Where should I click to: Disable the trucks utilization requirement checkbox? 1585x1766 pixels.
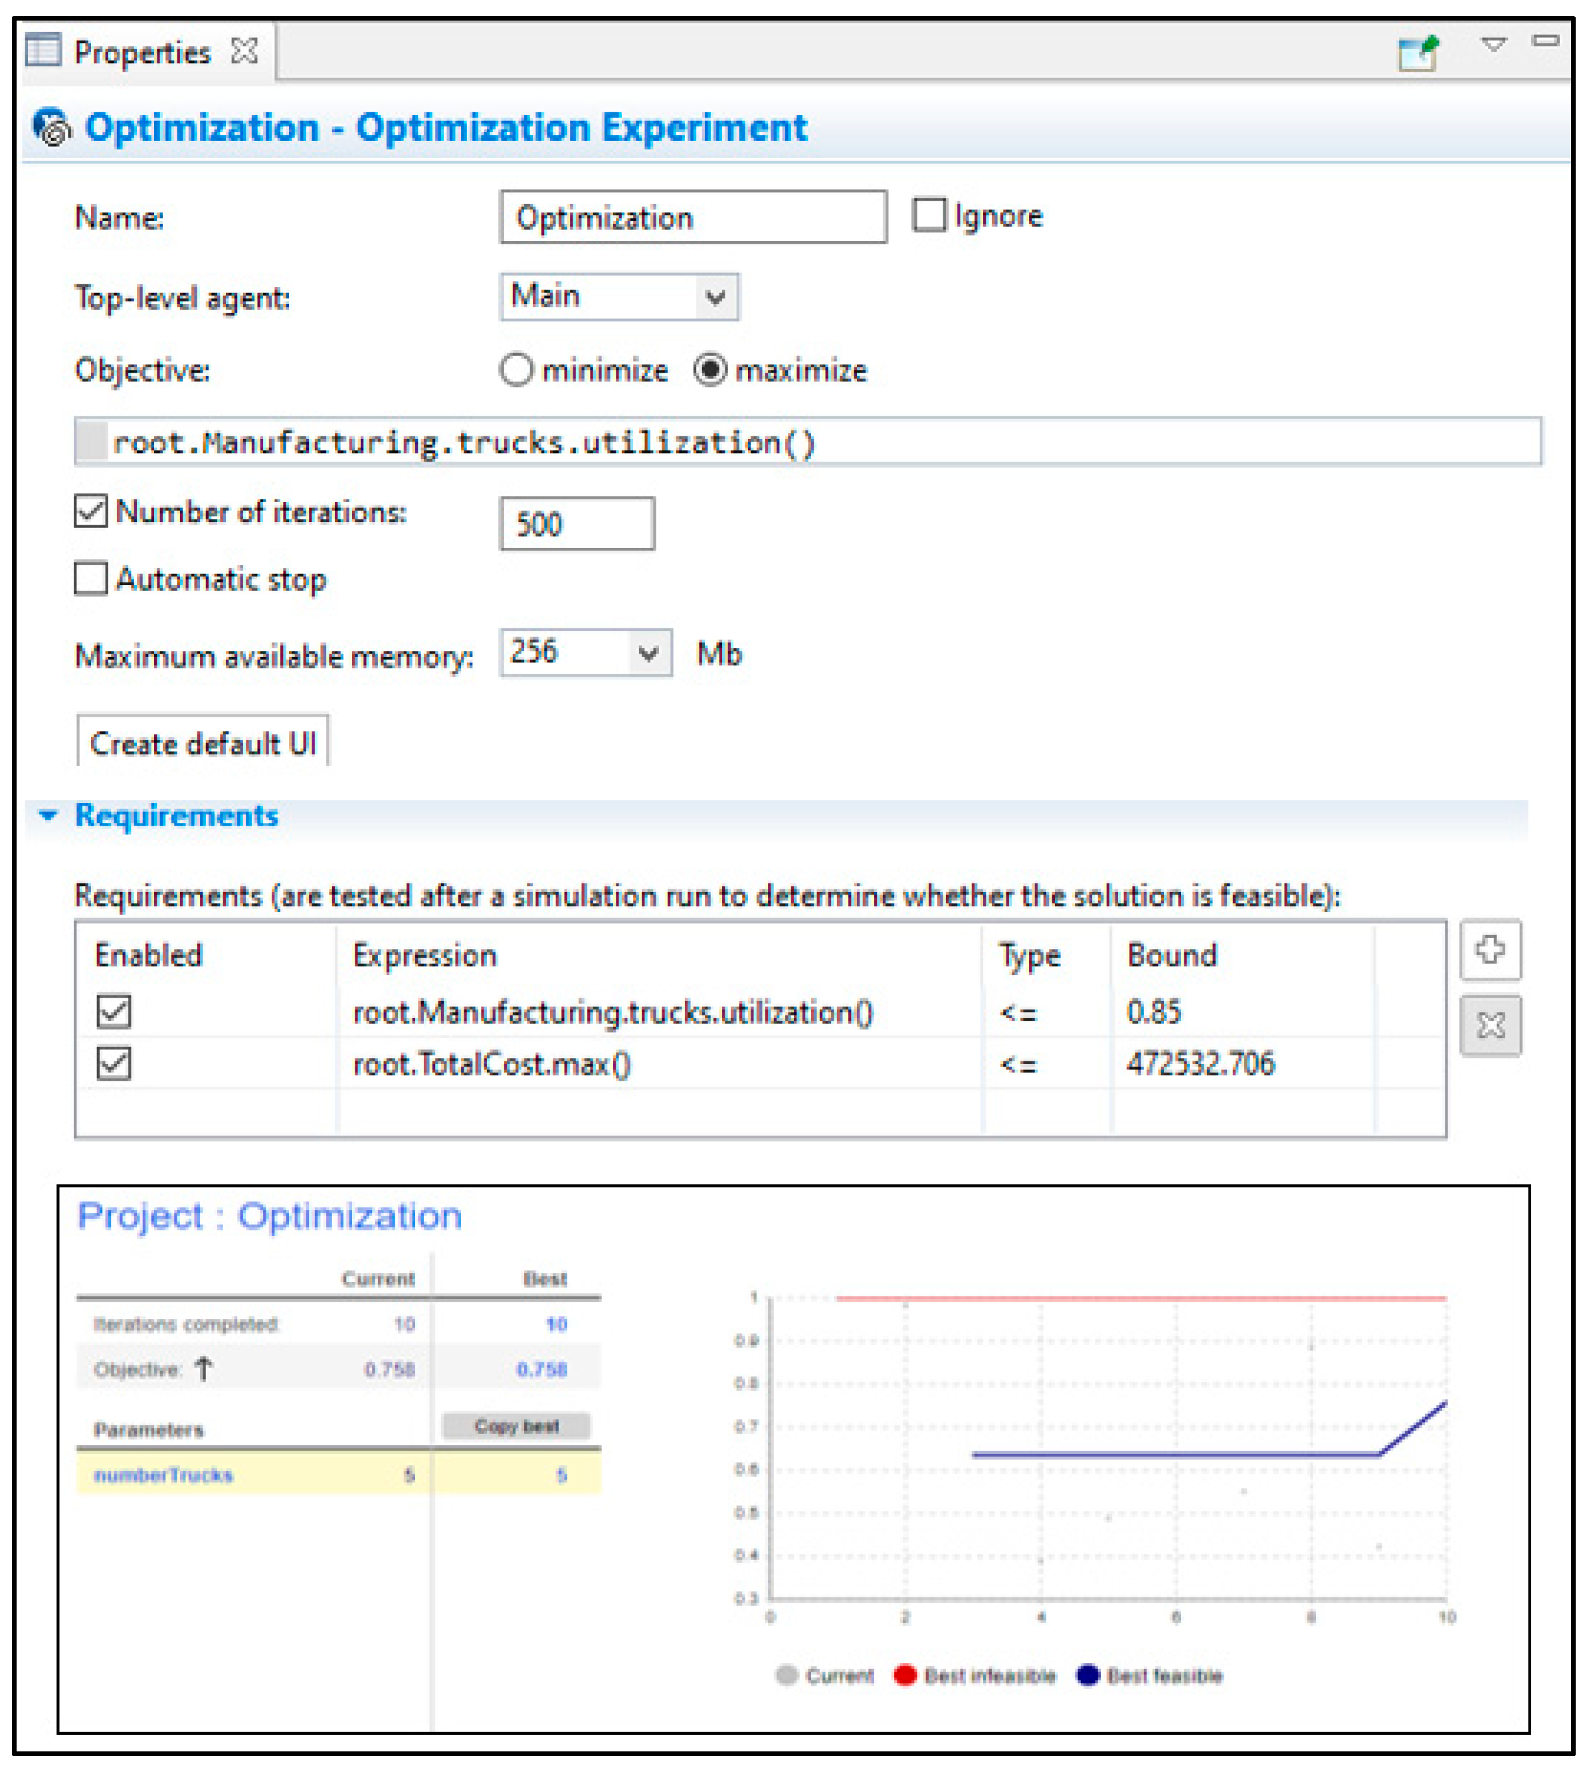(114, 1011)
